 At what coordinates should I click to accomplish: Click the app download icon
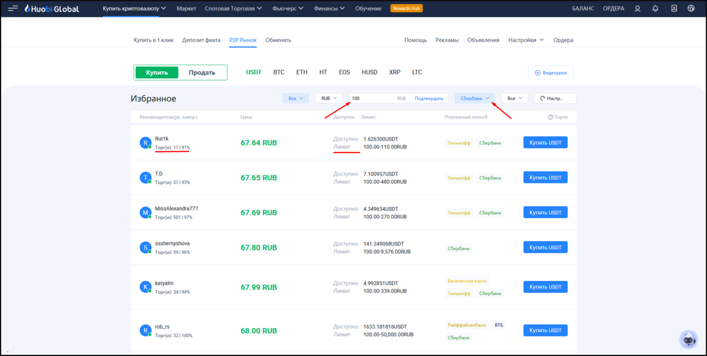point(674,8)
